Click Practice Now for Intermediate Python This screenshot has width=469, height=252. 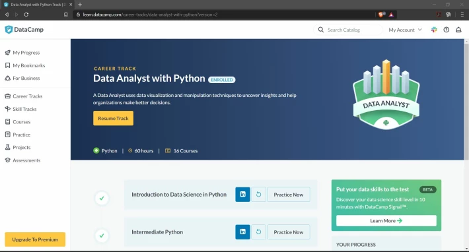[x=289, y=232]
